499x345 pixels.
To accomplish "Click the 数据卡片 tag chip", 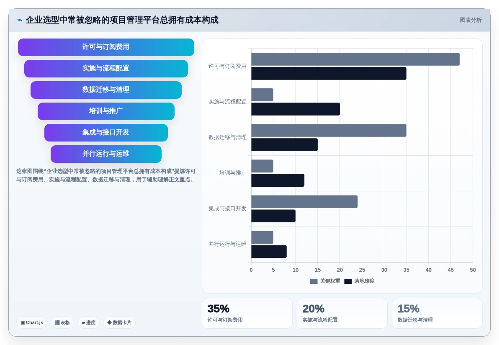I will pyautogui.click(x=119, y=322).
